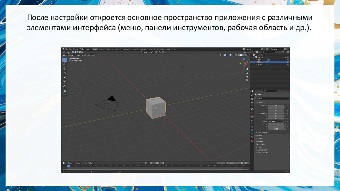Activate the Scale tool
Image resolution: width=340 pixels, height=191 pixels.
(65, 77)
